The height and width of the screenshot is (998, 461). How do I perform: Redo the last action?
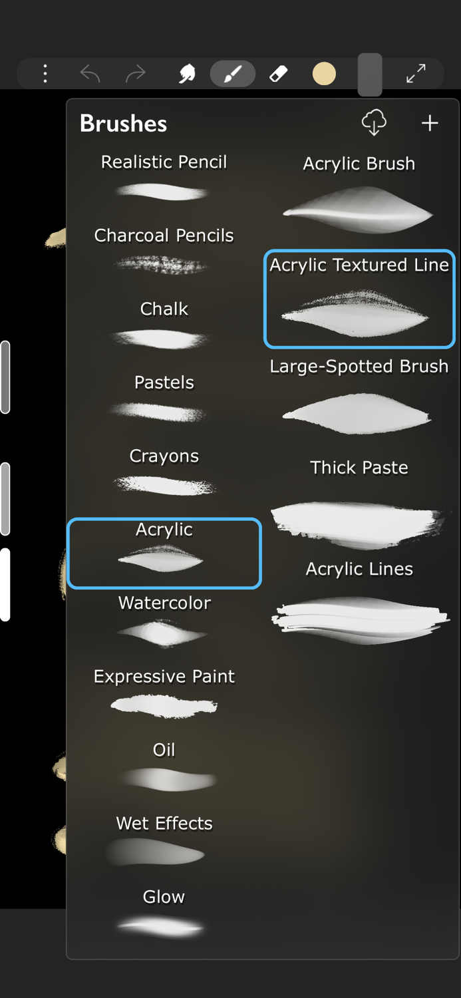(135, 73)
